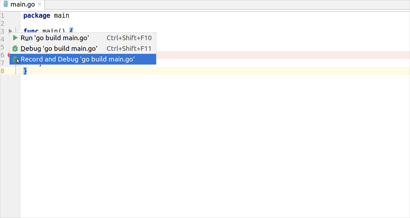Click the green run arrow in the gutter
This screenshot has height=218, width=410.
(x=10, y=31)
